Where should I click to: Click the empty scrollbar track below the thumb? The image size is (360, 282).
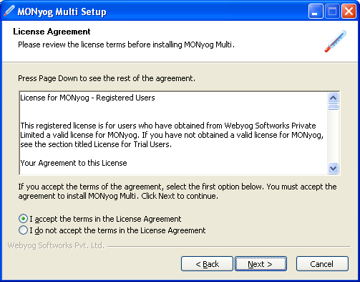point(333,136)
